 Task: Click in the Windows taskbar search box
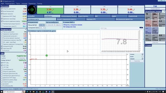click(x=14, y=92)
